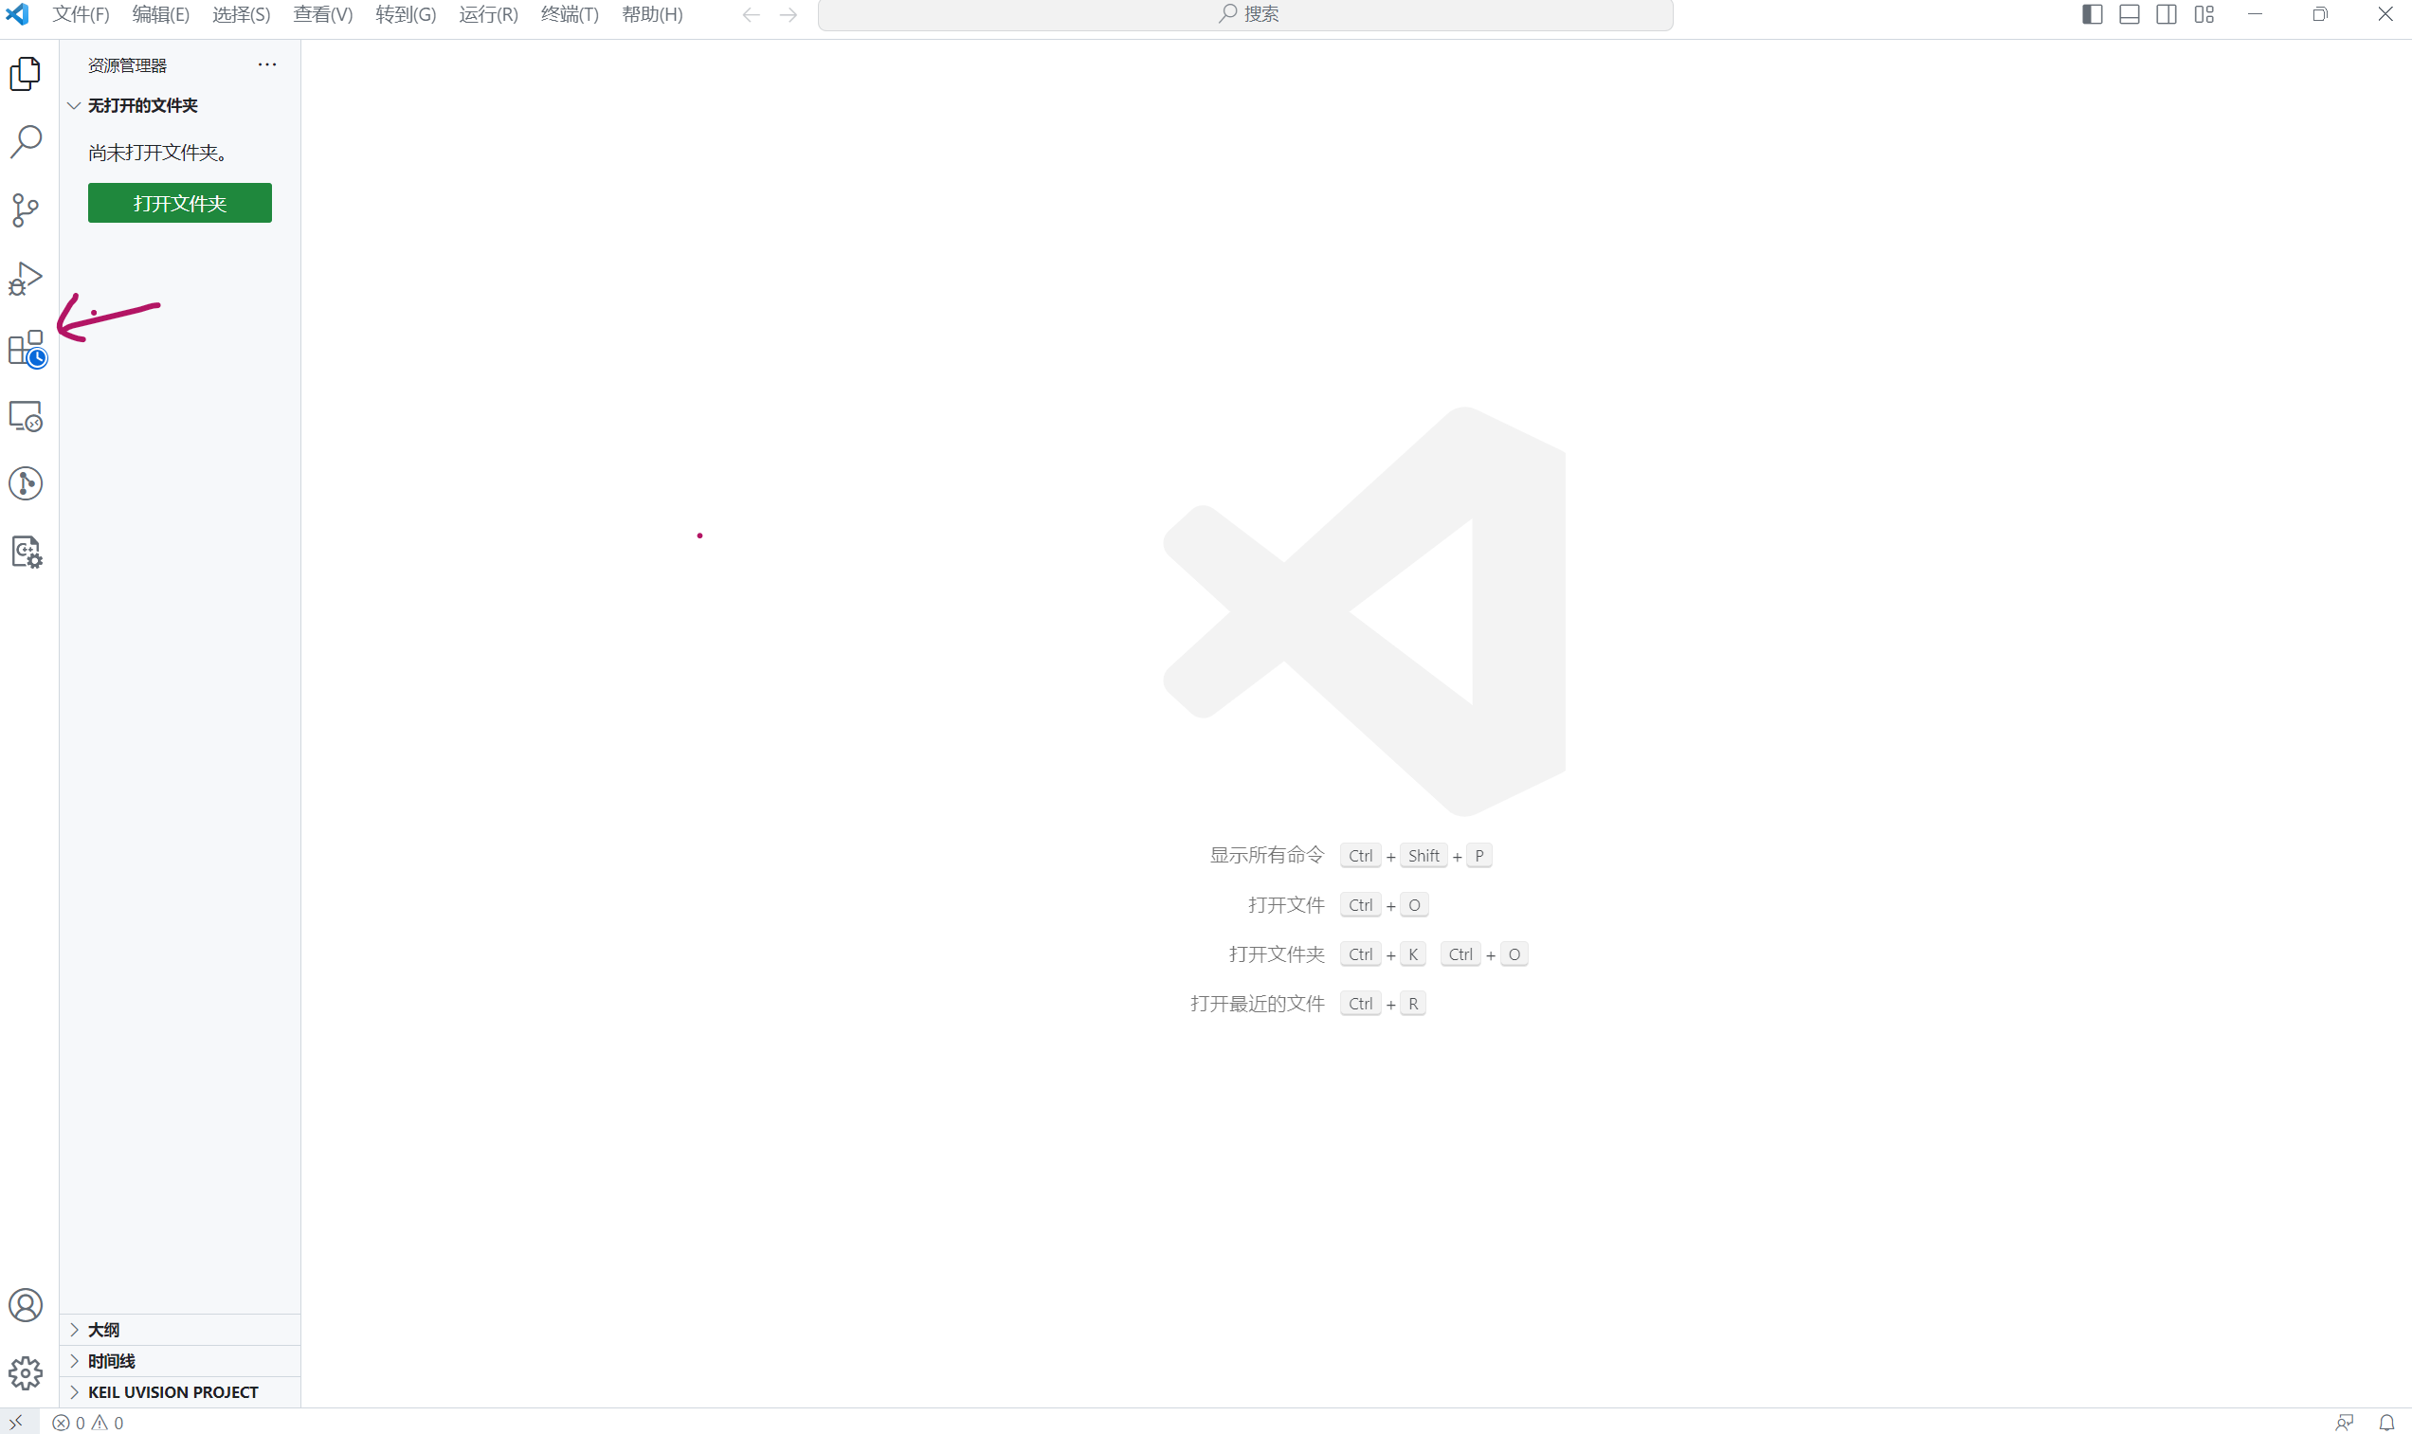This screenshot has width=2412, height=1434.
Task: Open the Manage gear icon
Action: pyautogui.click(x=27, y=1373)
